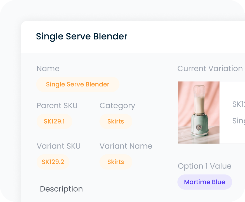This screenshot has height=202, width=245.
Task: Click the Option 1 Value label
Action: (x=204, y=166)
